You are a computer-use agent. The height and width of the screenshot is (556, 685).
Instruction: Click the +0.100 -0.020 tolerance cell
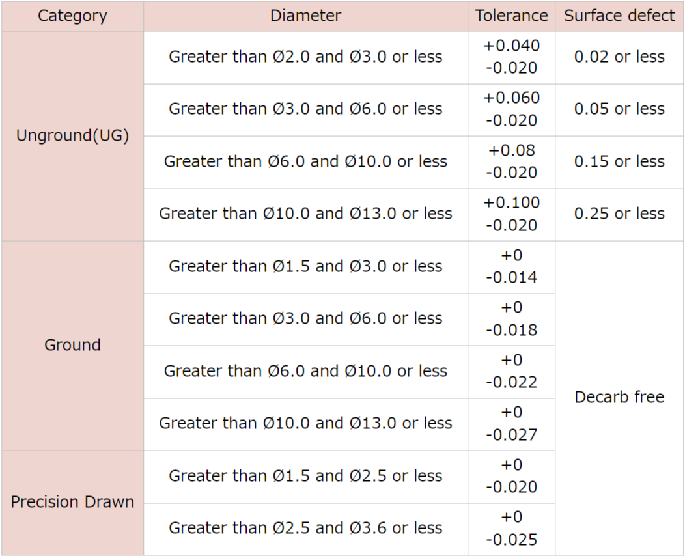511,214
